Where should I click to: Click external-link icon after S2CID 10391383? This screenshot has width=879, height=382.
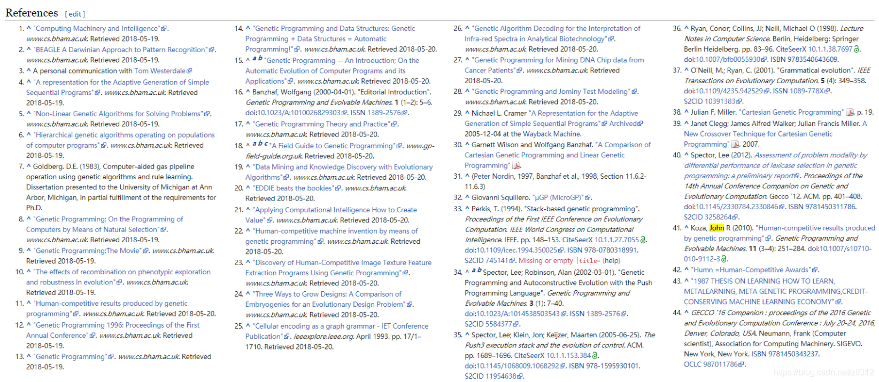pos(740,101)
